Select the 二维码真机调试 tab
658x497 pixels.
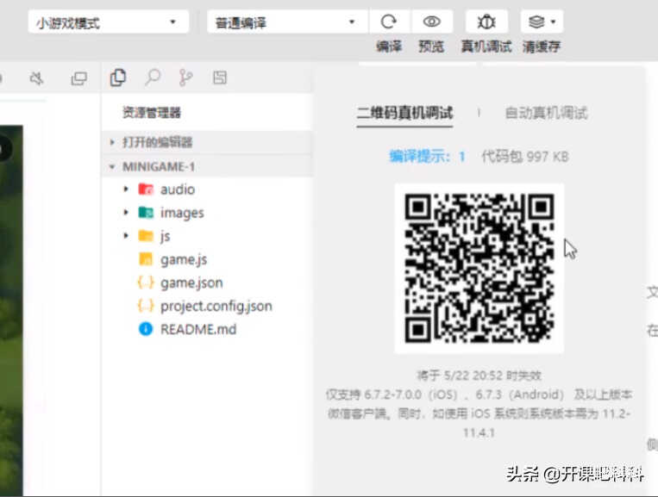click(404, 113)
